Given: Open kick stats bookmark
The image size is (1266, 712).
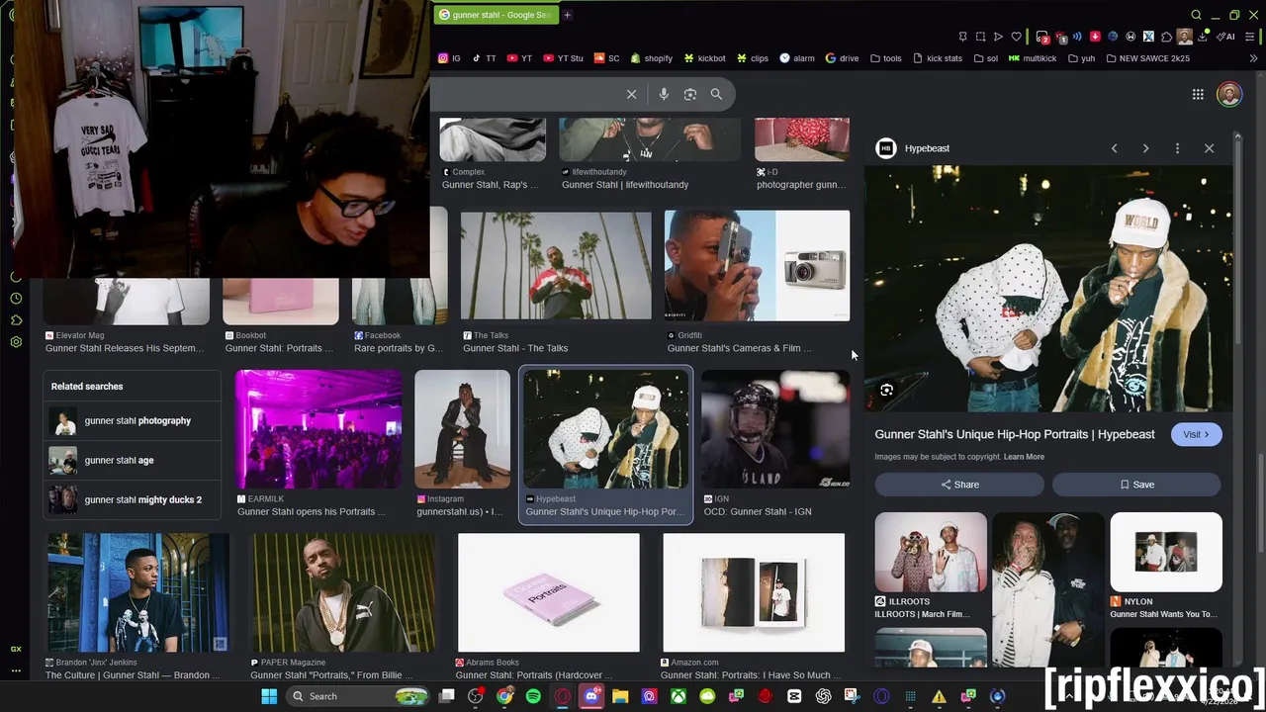Looking at the screenshot, I should pyautogui.click(x=938, y=58).
